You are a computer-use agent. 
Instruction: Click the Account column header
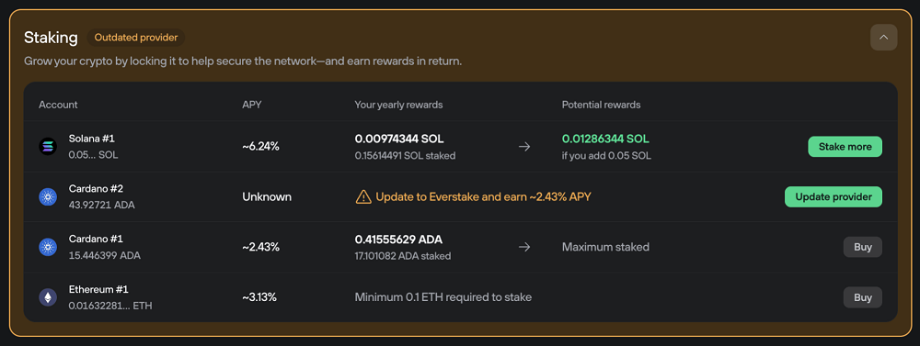(x=58, y=105)
